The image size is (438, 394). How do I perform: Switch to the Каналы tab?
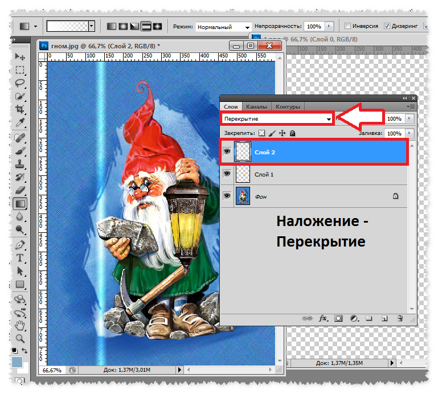pos(256,106)
